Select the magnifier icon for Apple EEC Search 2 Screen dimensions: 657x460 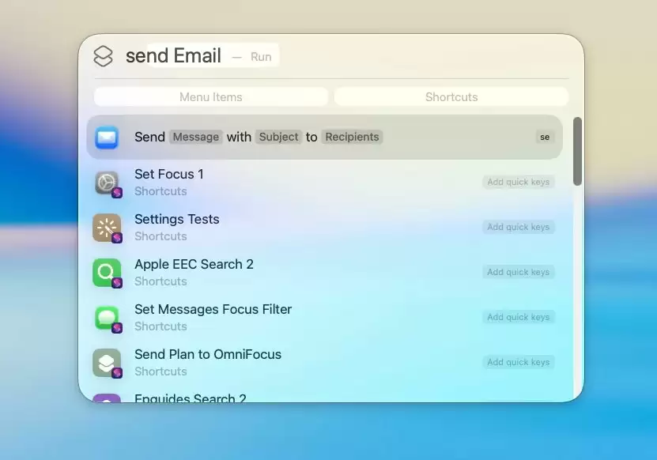pyautogui.click(x=107, y=271)
